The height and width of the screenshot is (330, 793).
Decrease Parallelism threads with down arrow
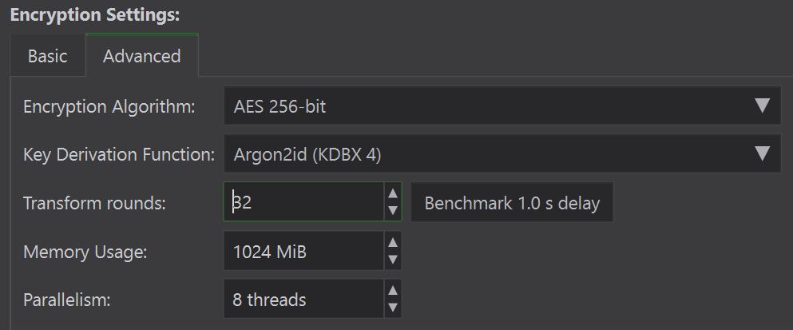tap(392, 308)
